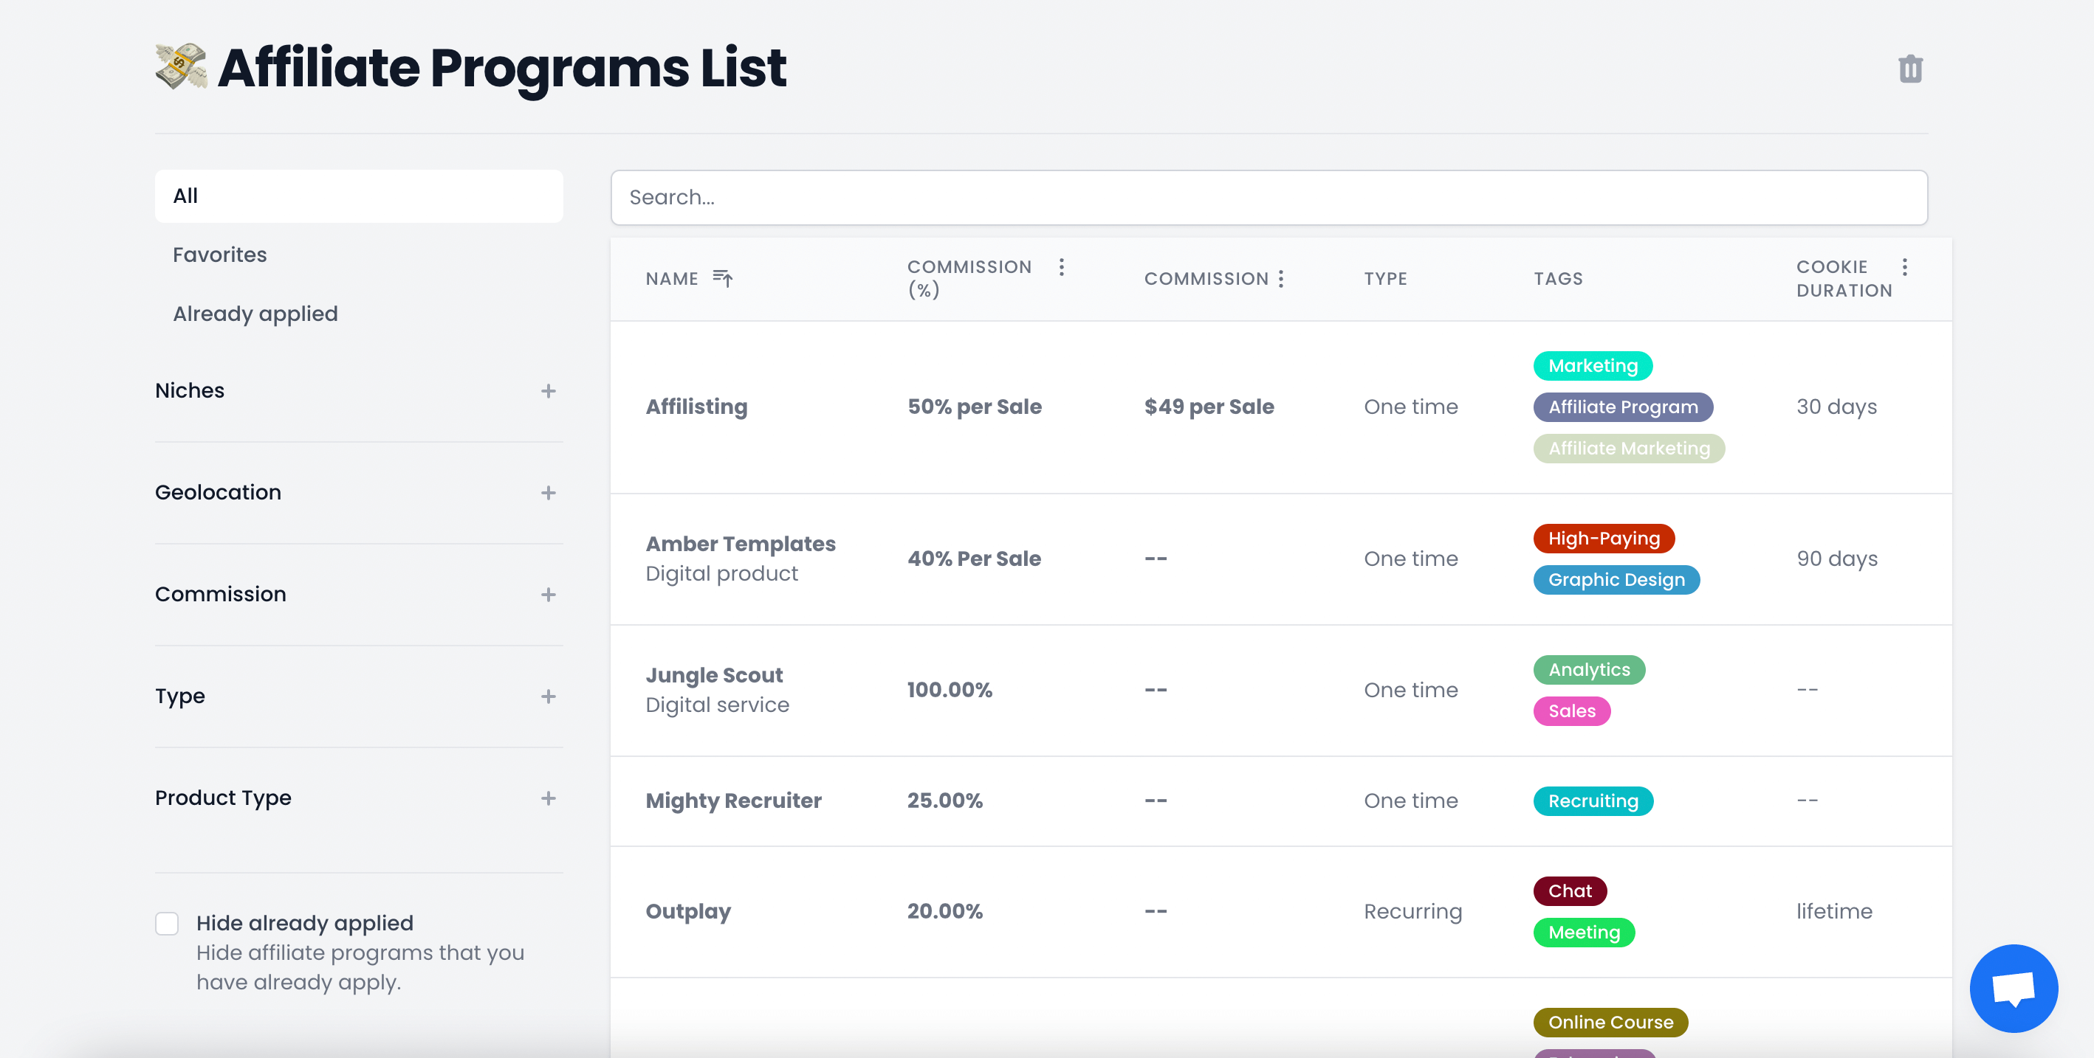Open the chat support bubble
Viewport: 2094px width, 1058px height.
[x=2013, y=987]
